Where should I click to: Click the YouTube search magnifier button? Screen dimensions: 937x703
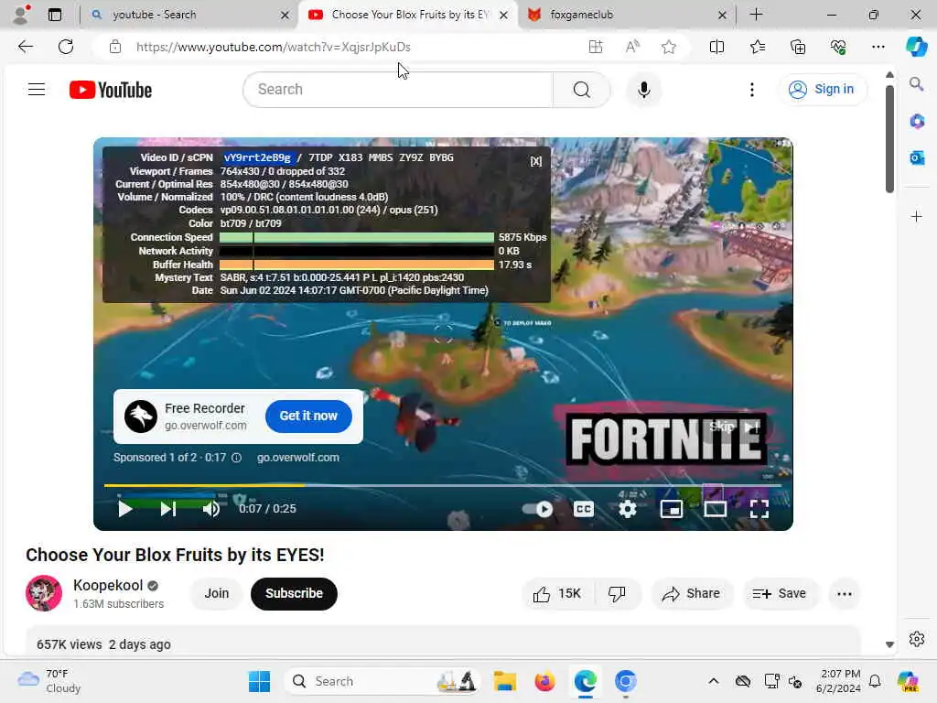581,90
